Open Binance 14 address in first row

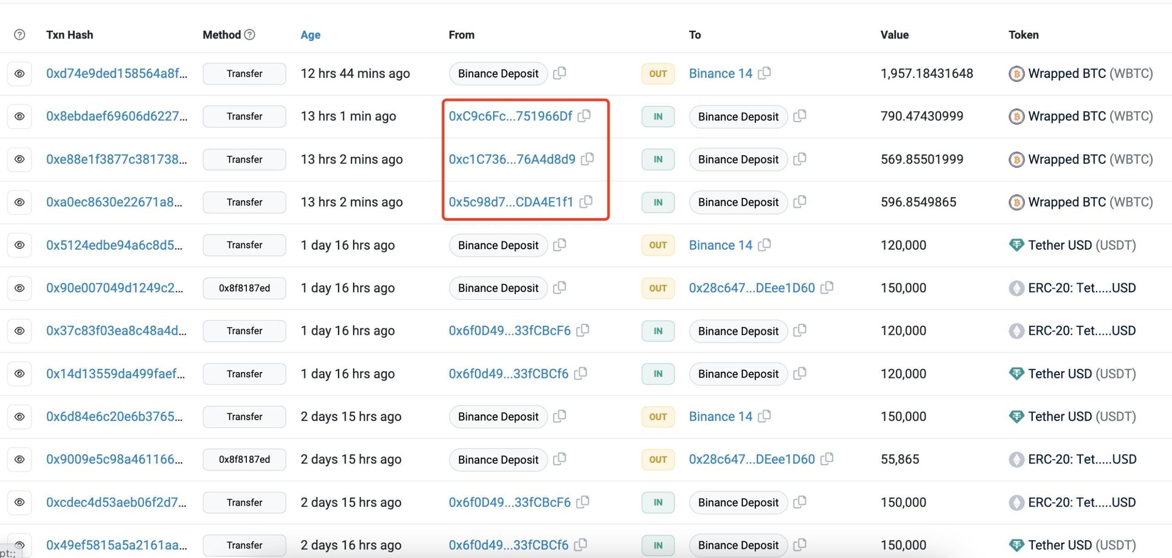pyautogui.click(x=720, y=73)
